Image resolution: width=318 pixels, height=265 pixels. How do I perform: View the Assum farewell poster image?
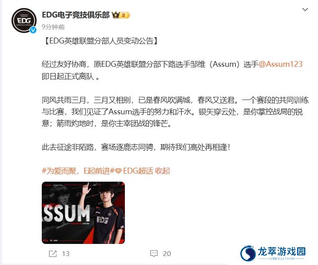pyautogui.click(x=84, y=213)
